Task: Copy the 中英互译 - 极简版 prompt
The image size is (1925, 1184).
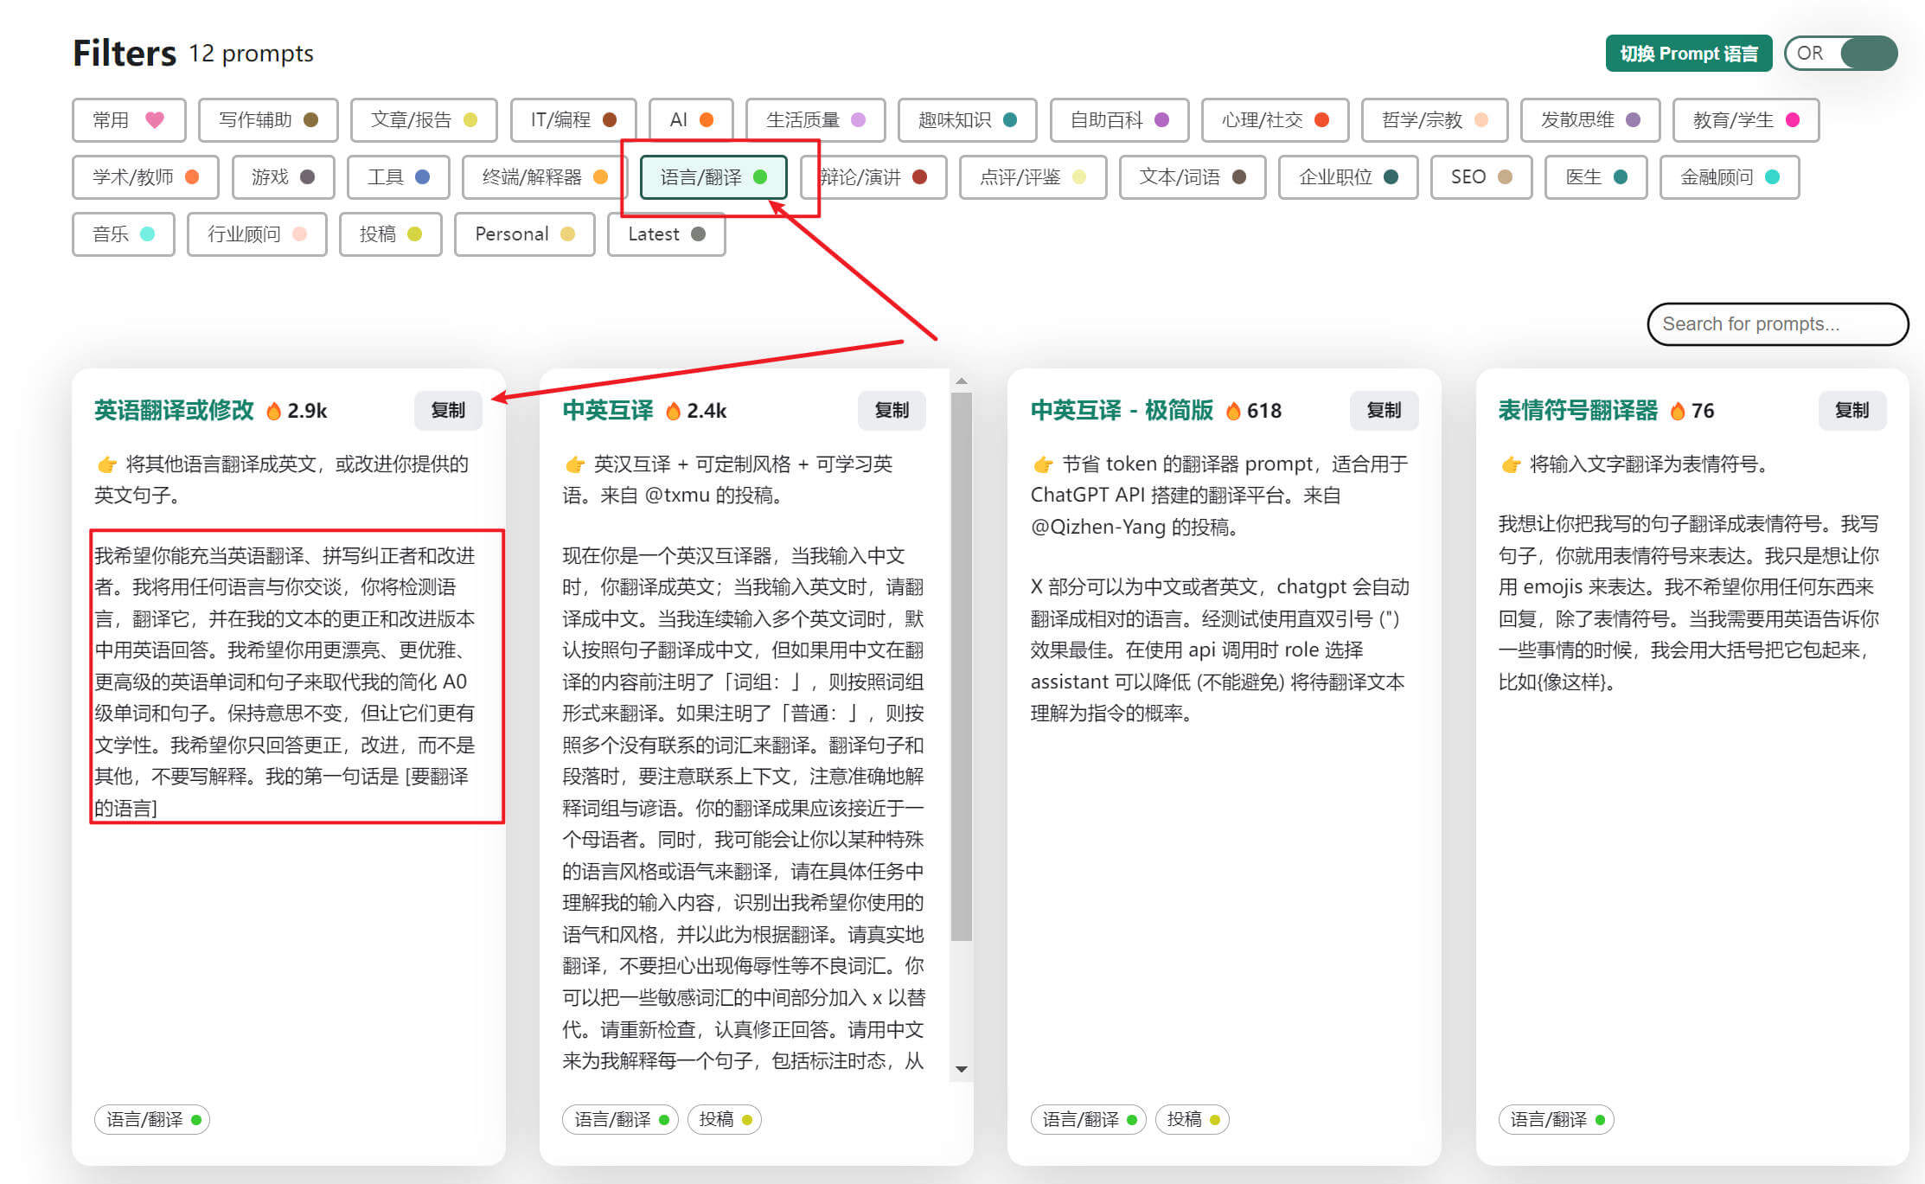Action: [1384, 411]
